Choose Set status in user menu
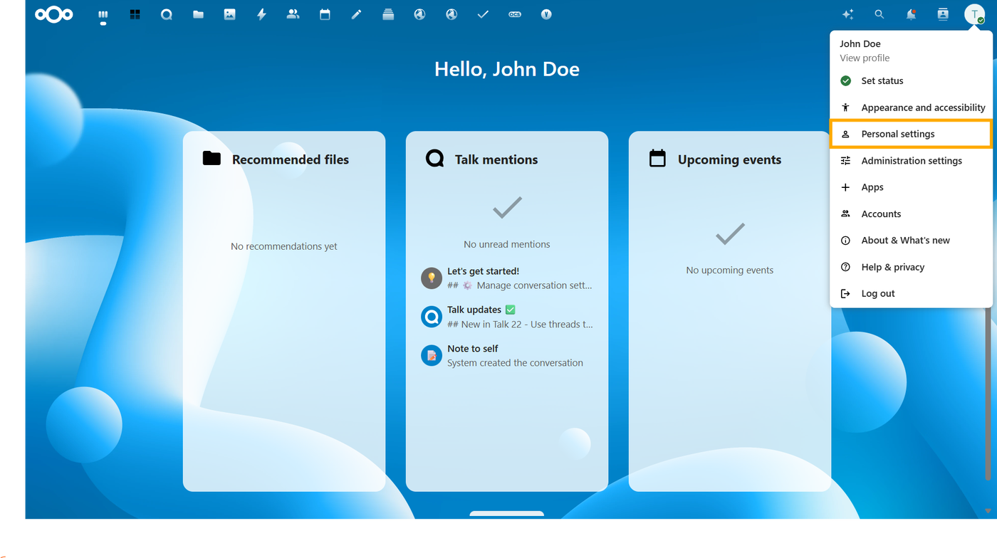Image resolution: width=997 pixels, height=558 pixels. coord(911,80)
